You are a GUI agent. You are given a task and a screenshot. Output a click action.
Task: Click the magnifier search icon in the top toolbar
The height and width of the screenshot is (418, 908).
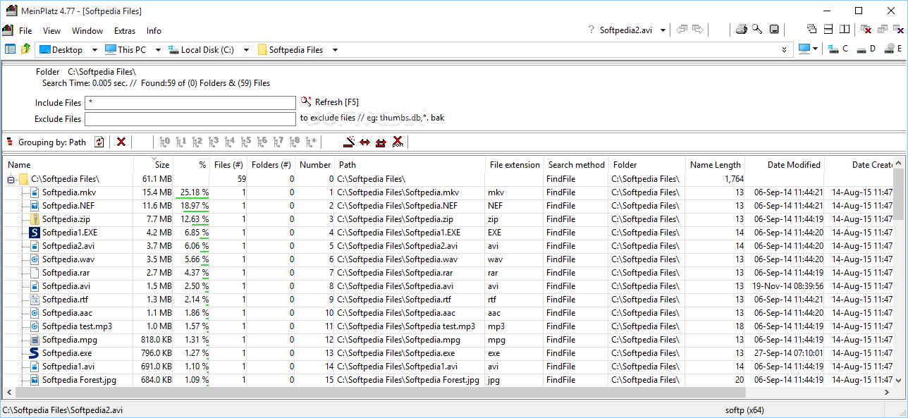pyautogui.click(x=757, y=30)
